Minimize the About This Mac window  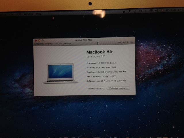[x=39, y=41]
